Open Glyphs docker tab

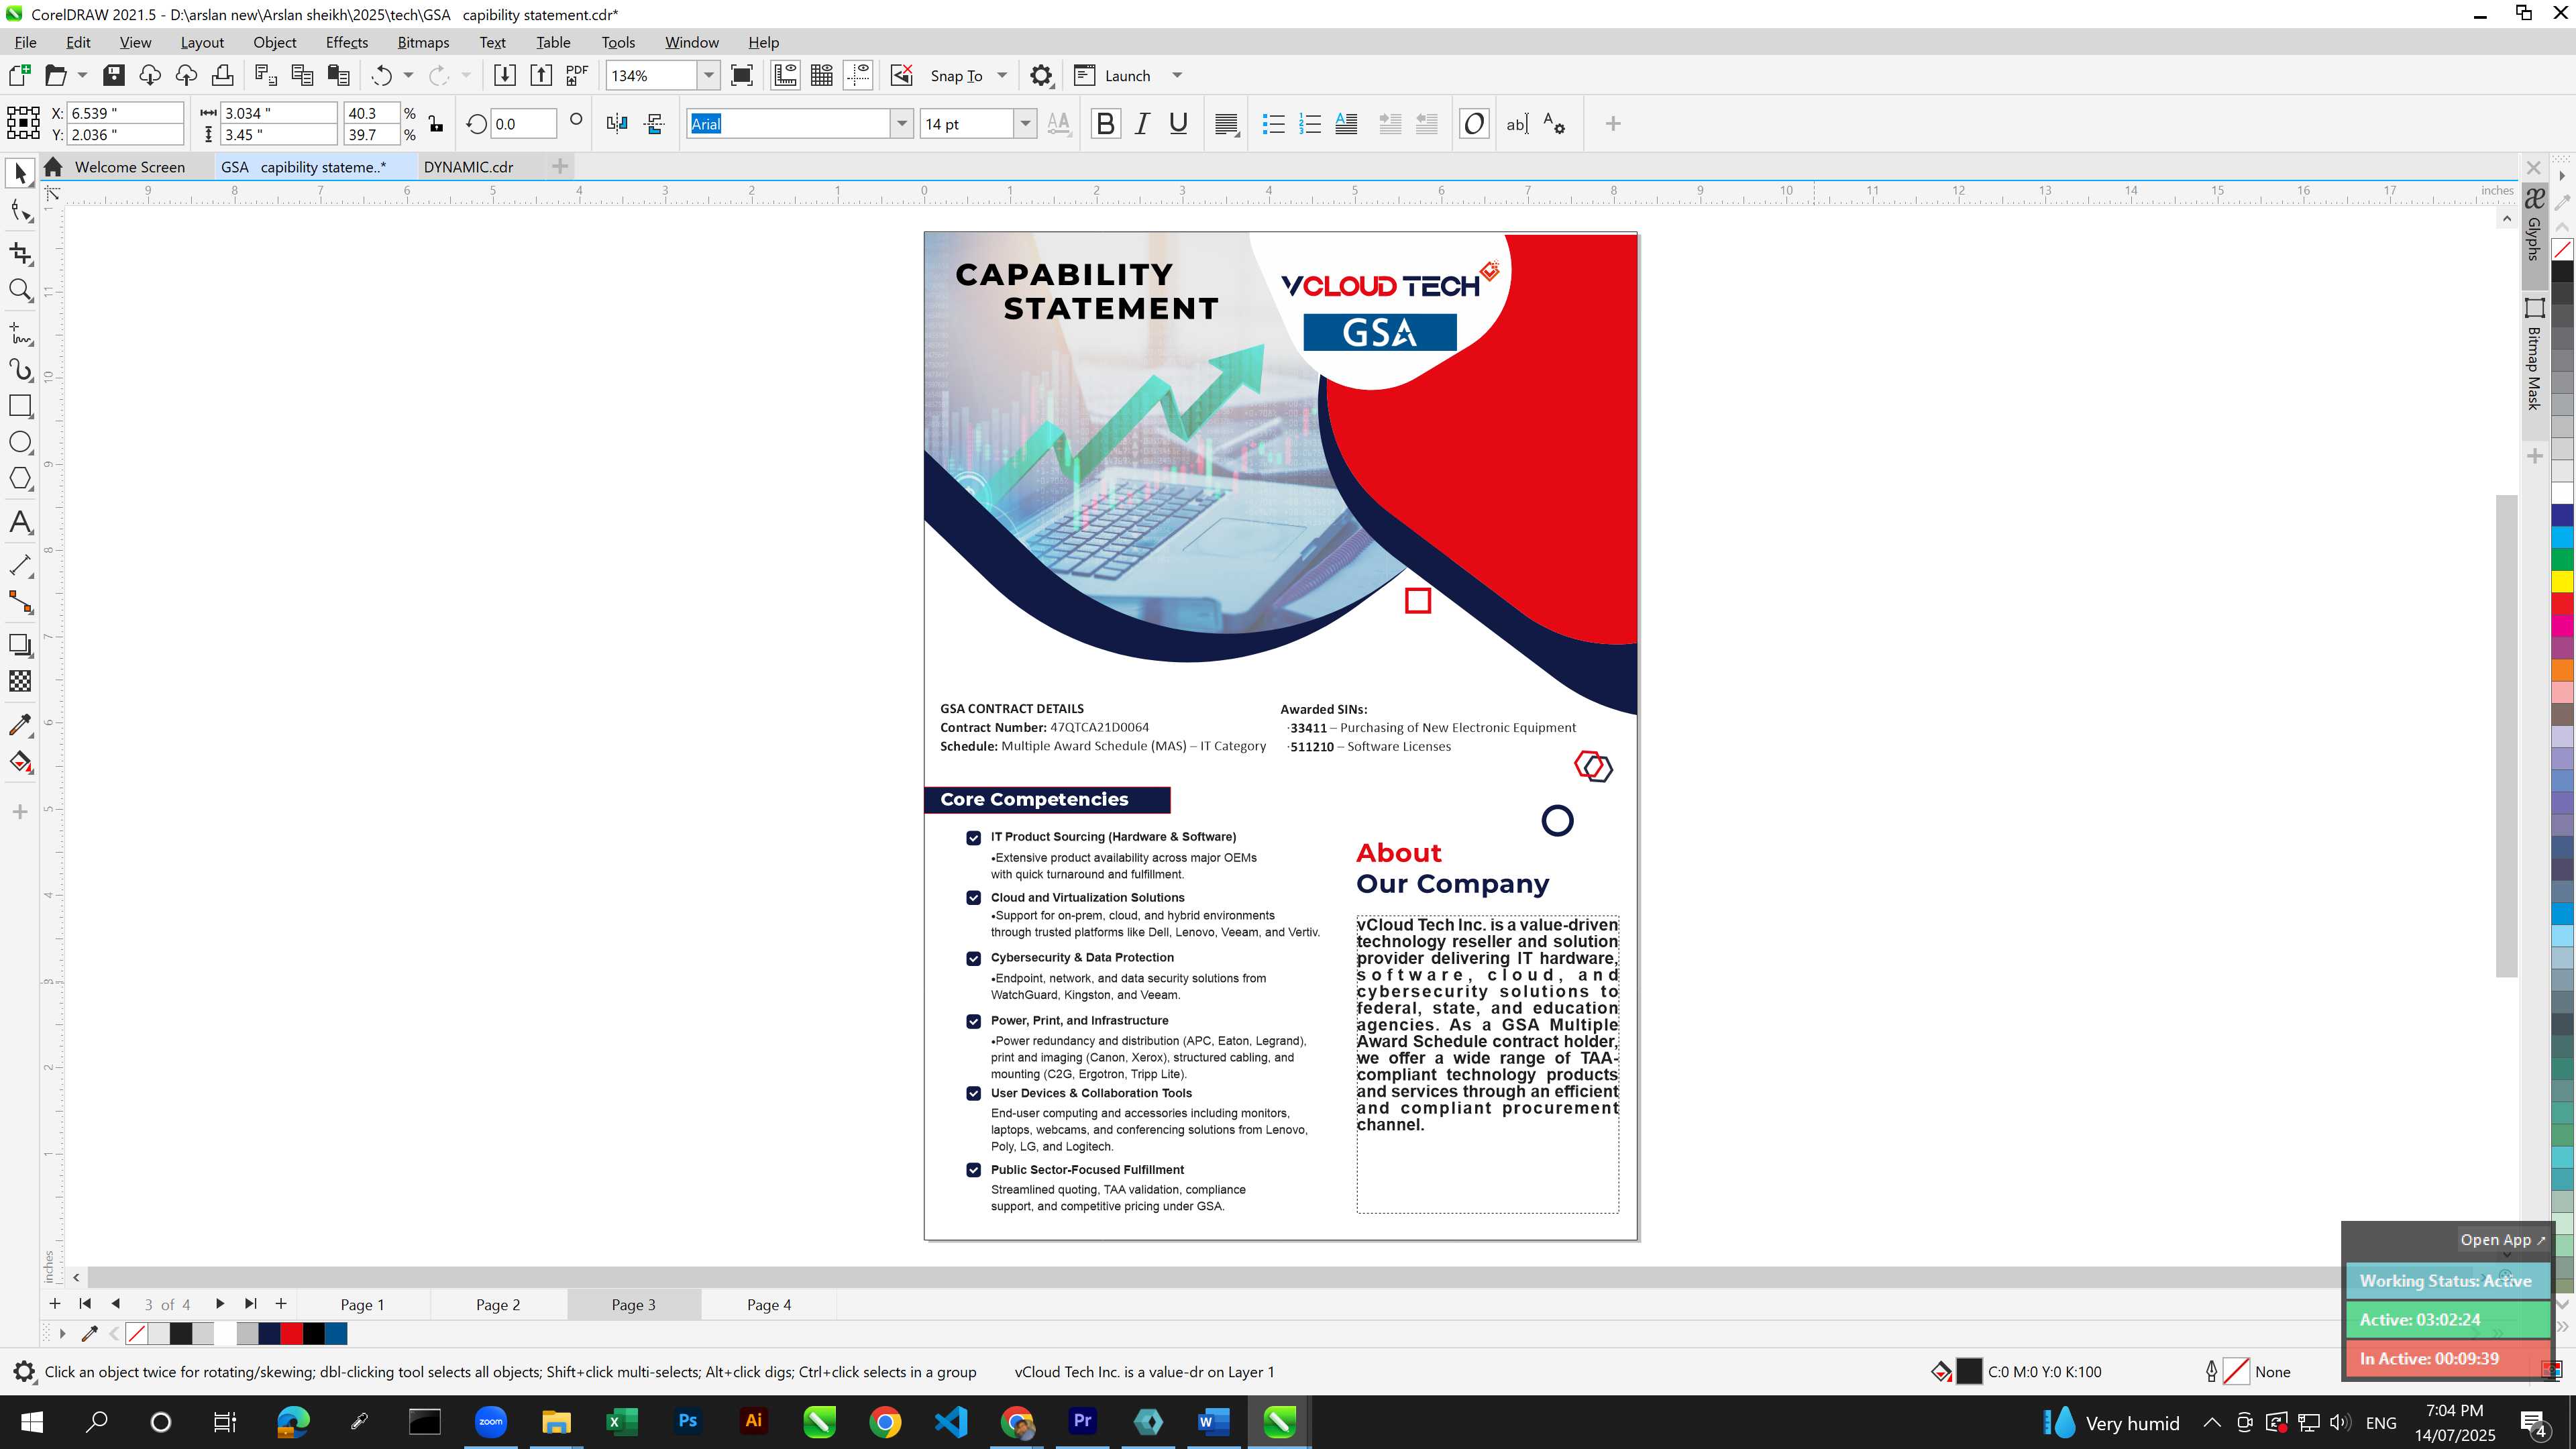tap(2534, 226)
